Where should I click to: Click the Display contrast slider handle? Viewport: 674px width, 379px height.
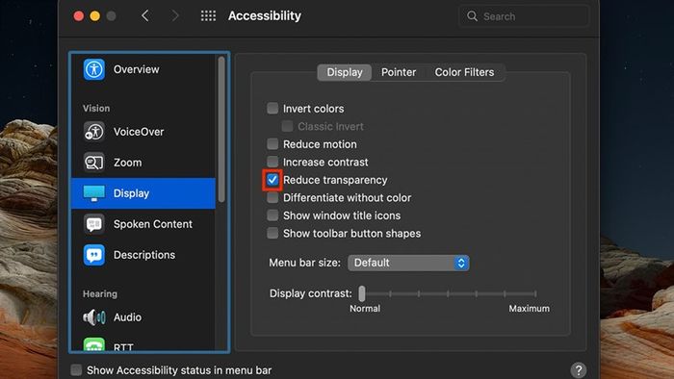[362, 293]
